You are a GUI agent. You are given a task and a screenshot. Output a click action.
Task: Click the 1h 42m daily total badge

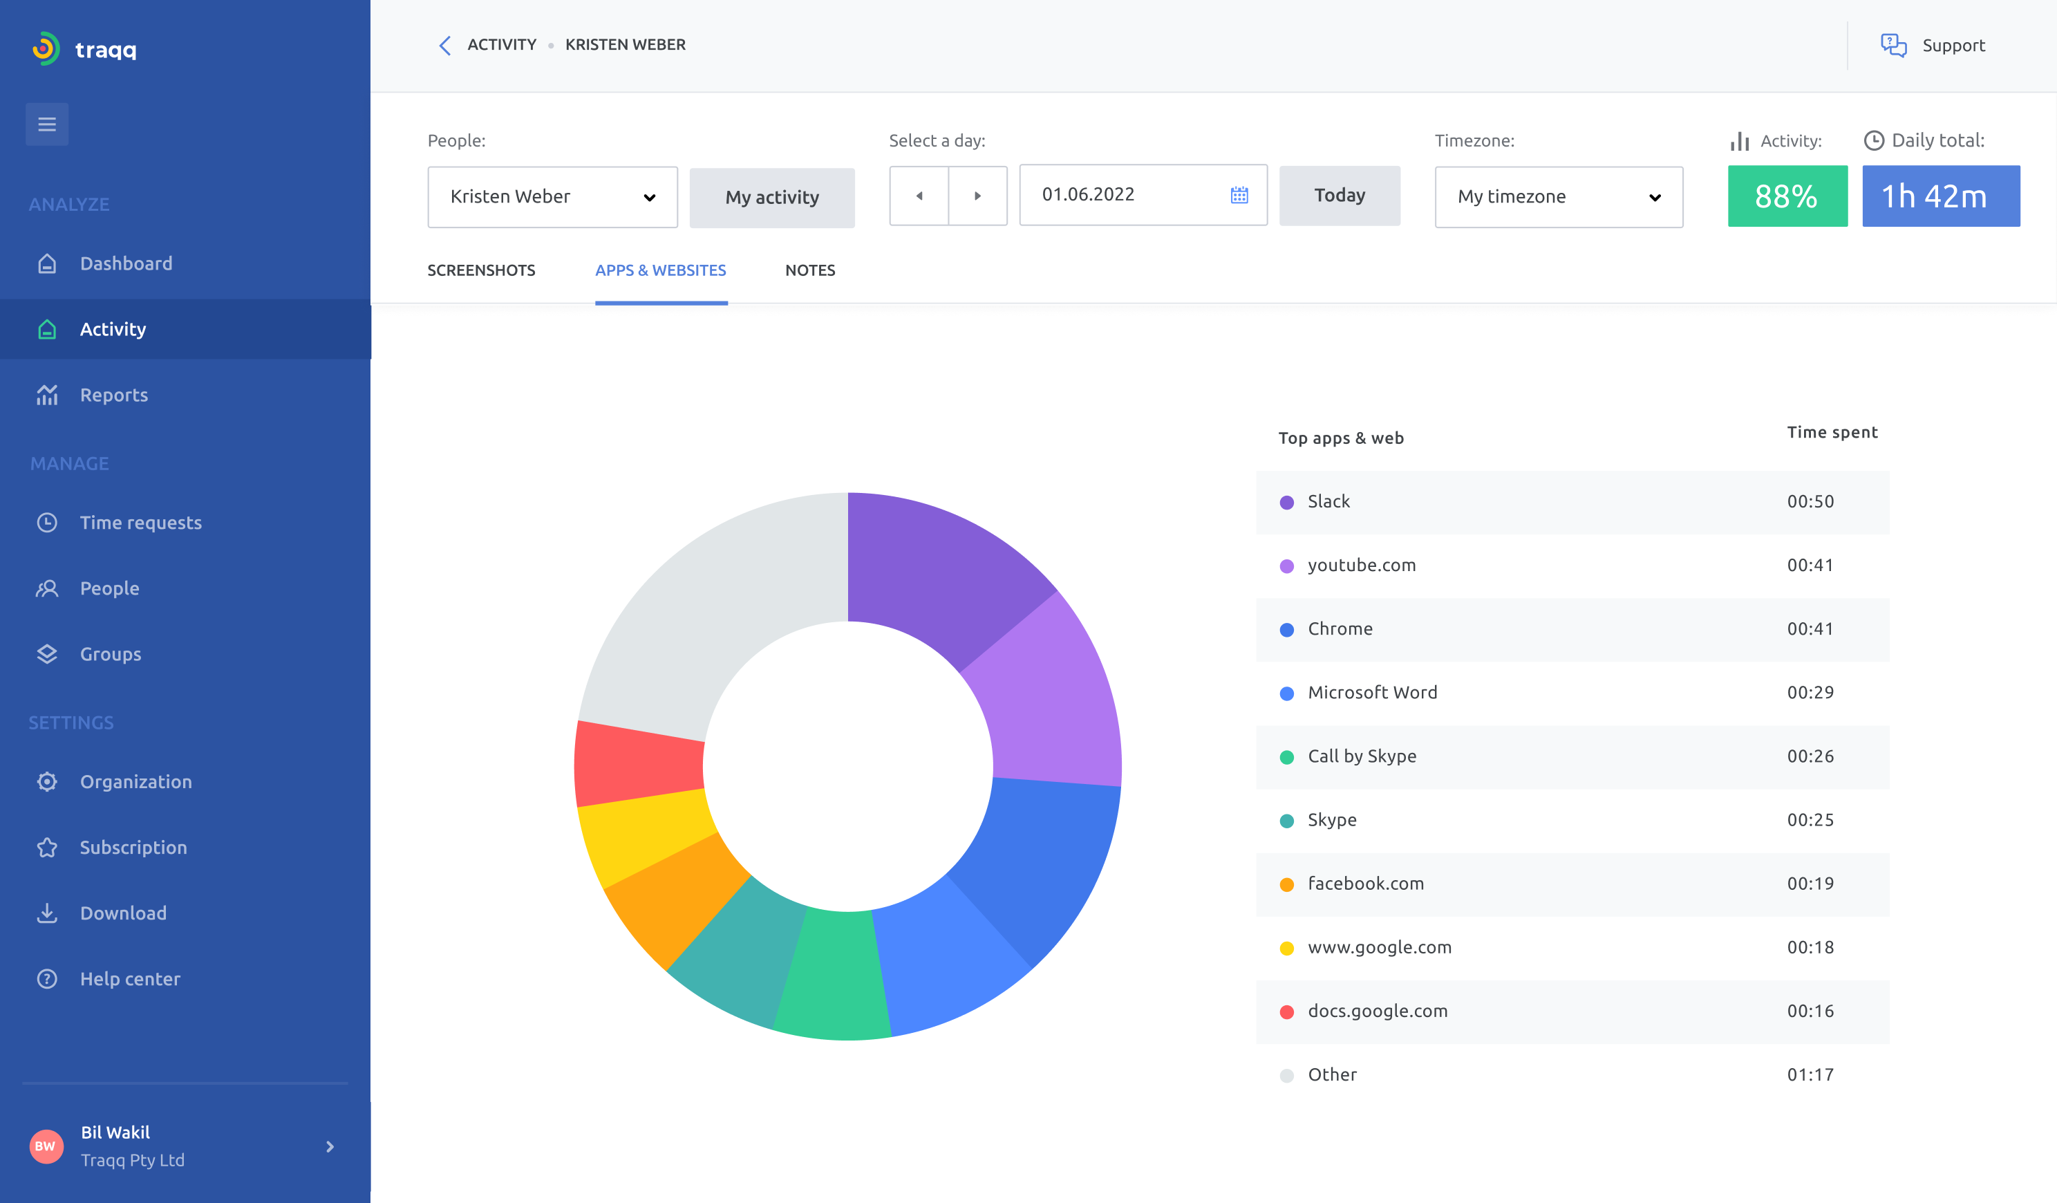pyautogui.click(x=1940, y=196)
